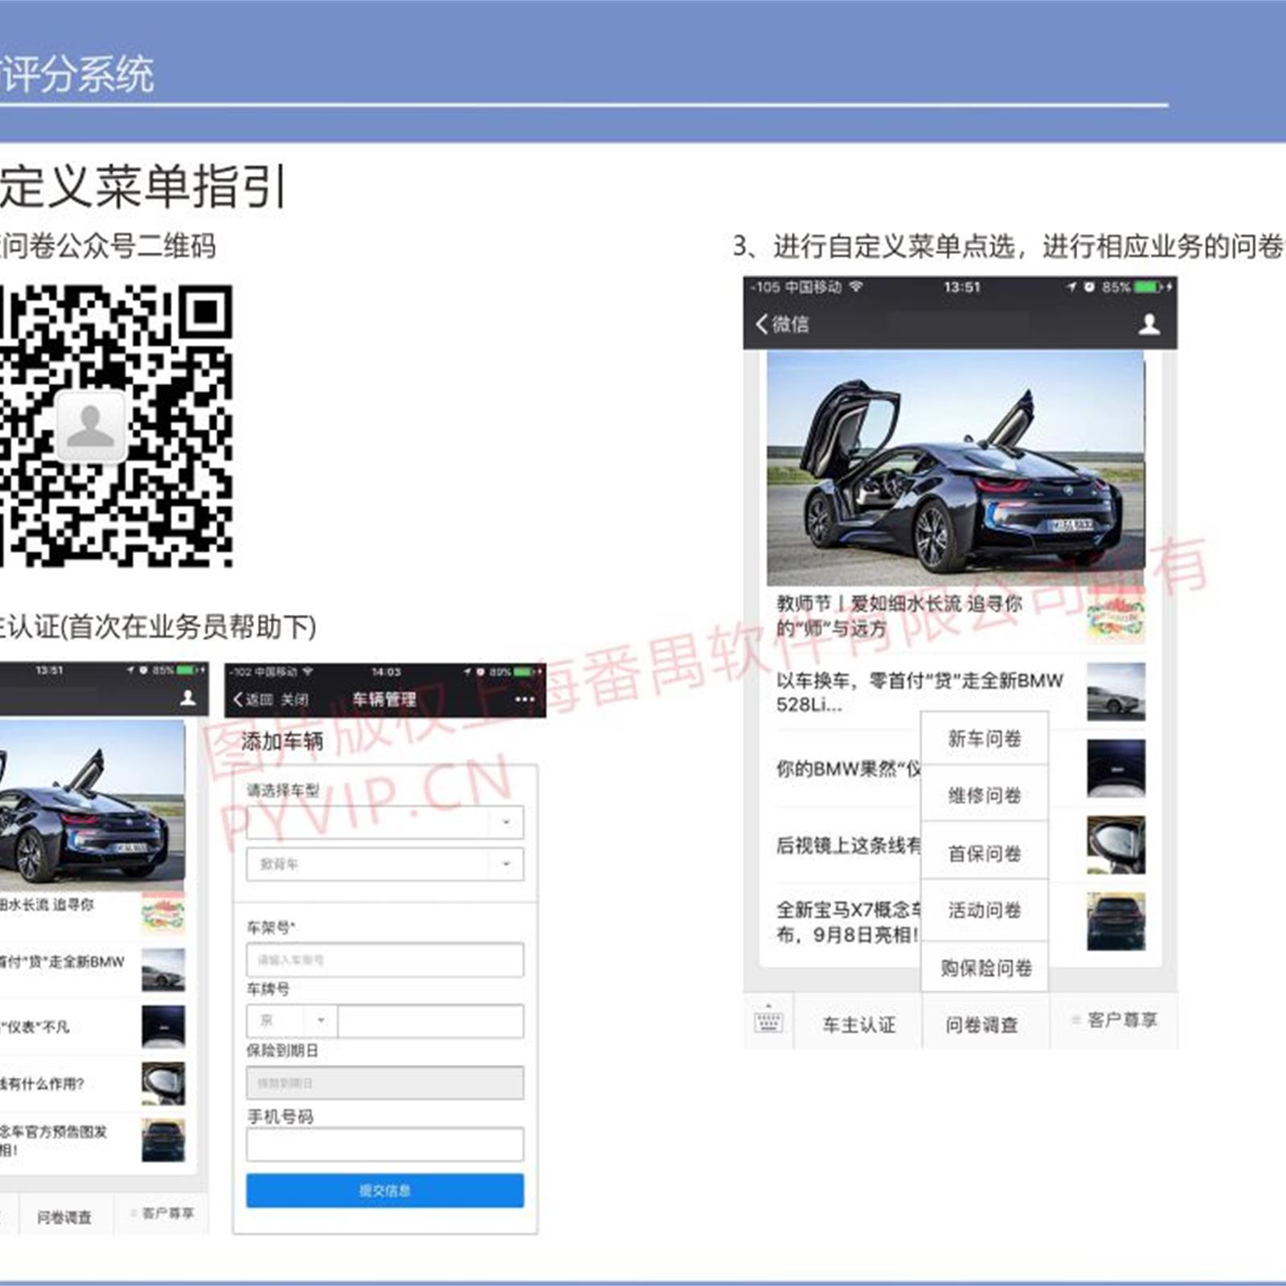The image size is (1286, 1286).
Task: Open the 车主认证 bottom tab
Action: pos(858,1025)
